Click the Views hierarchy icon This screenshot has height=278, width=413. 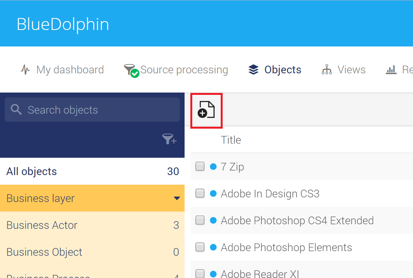coord(326,70)
